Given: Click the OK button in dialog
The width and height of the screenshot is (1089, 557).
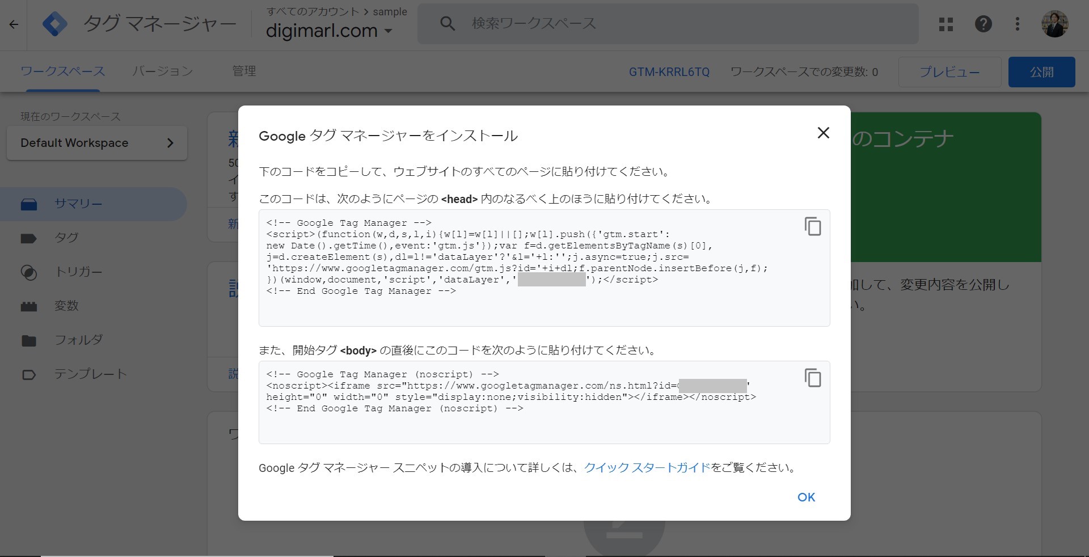Looking at the screenshot, I should (806, 497).
